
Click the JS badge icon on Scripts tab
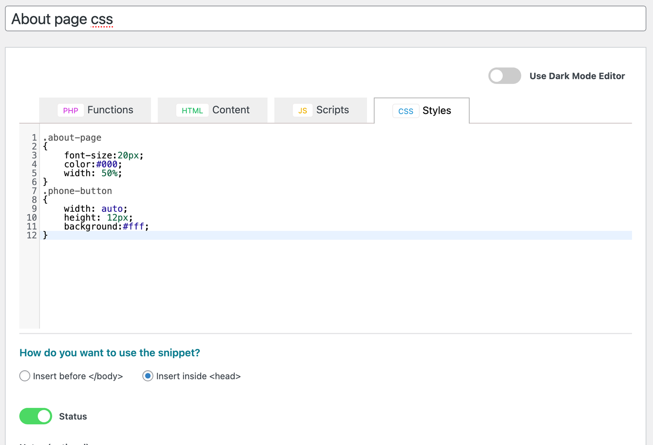pos(302,110)
